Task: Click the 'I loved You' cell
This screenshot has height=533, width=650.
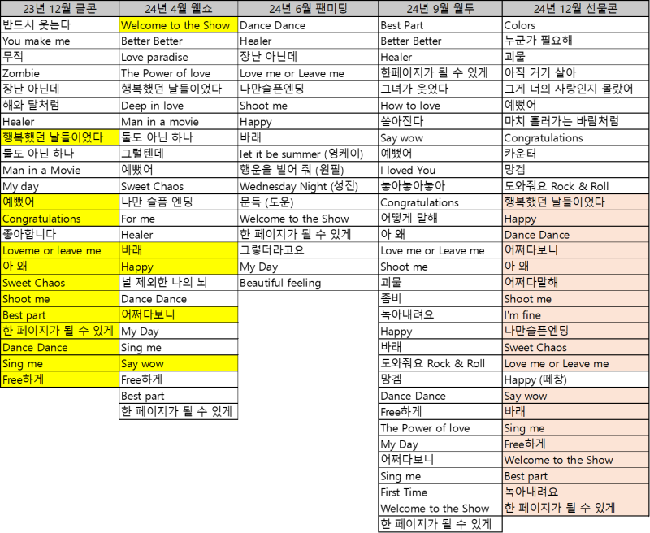Action: (440, 170)
